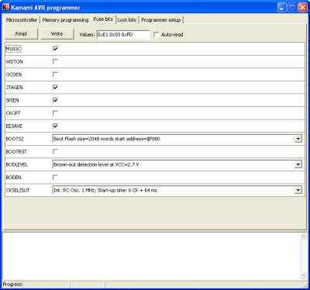Screen dimensions: 310x290
Task: Click the BOOTRST fuse label
Action: pos(16,152)
